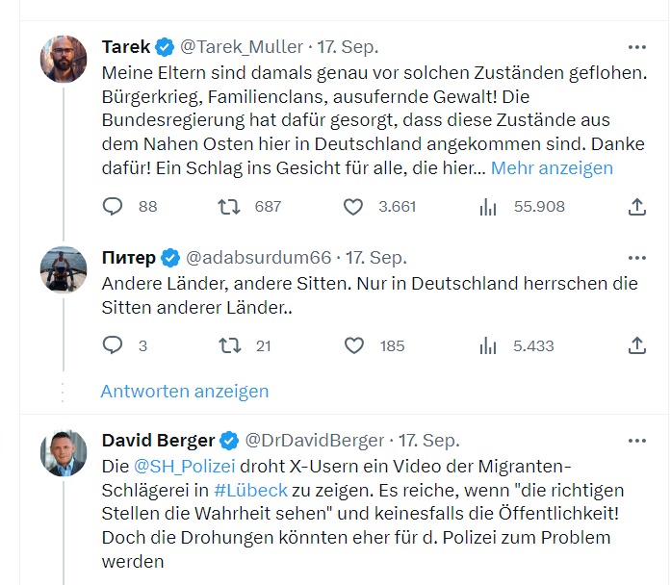Share Питер's tweet
The image size is (671, 585).
[x=636, y=345]
